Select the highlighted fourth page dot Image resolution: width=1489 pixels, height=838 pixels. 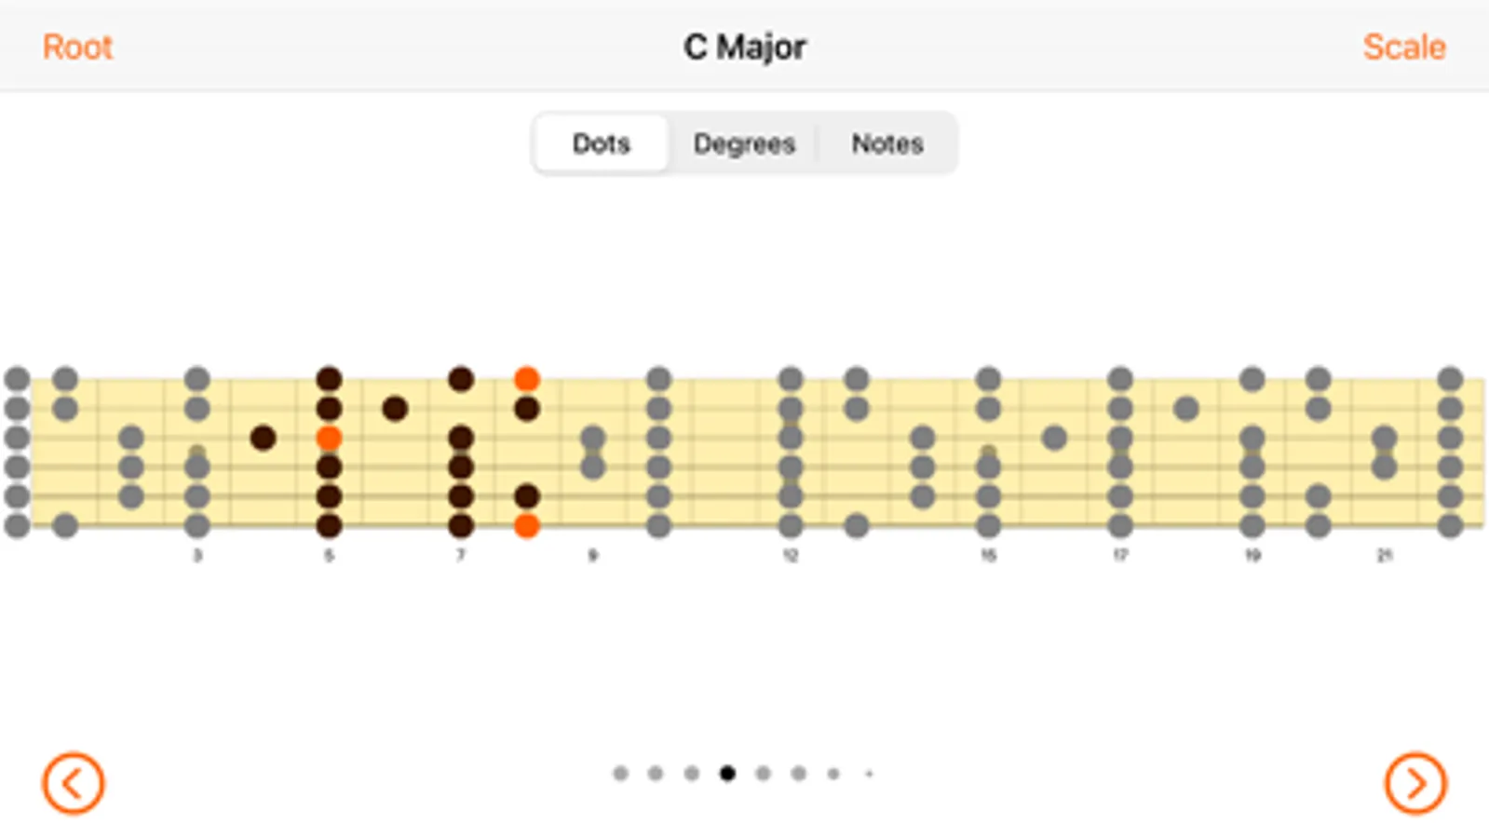tap(727, 773)
